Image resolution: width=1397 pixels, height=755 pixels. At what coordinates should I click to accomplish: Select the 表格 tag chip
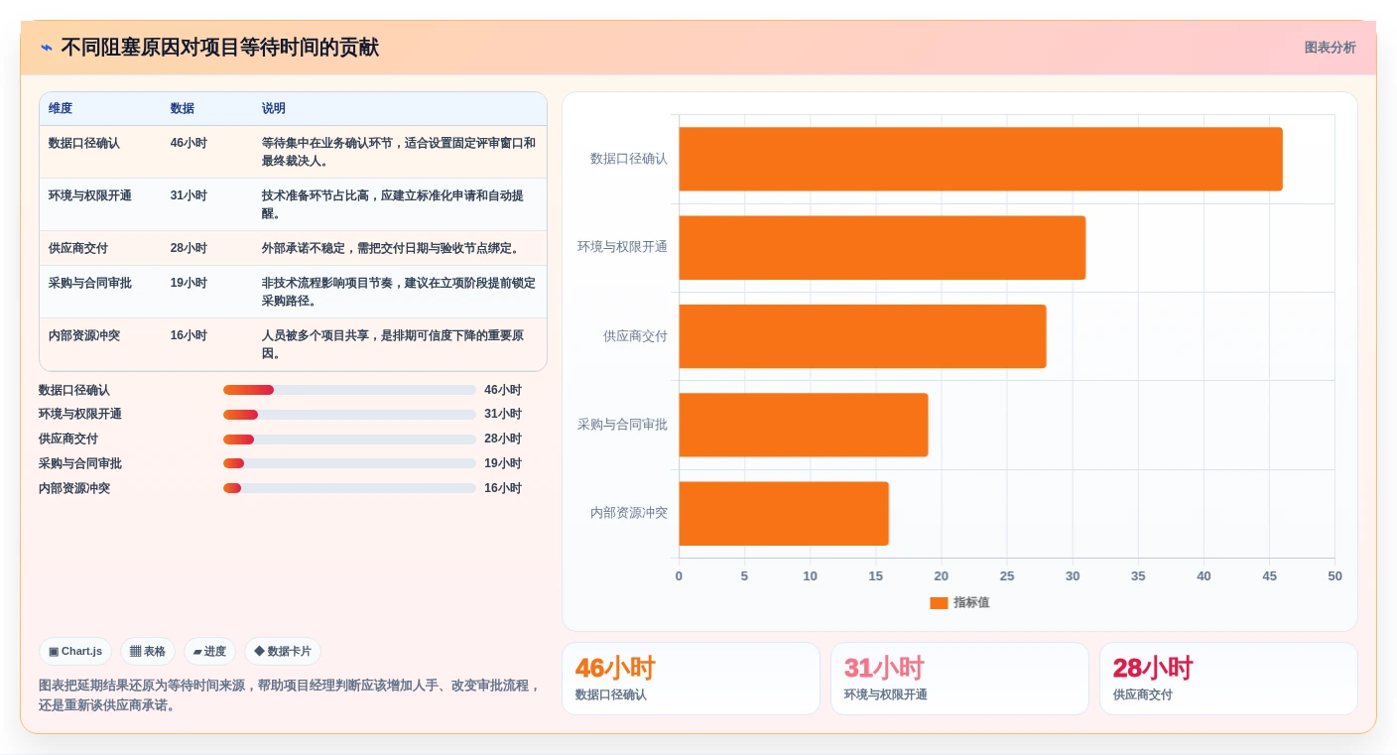[x=148, y=652]
